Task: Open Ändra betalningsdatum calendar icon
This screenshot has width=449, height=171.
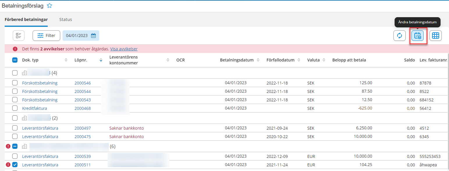Action: [418, 36]
